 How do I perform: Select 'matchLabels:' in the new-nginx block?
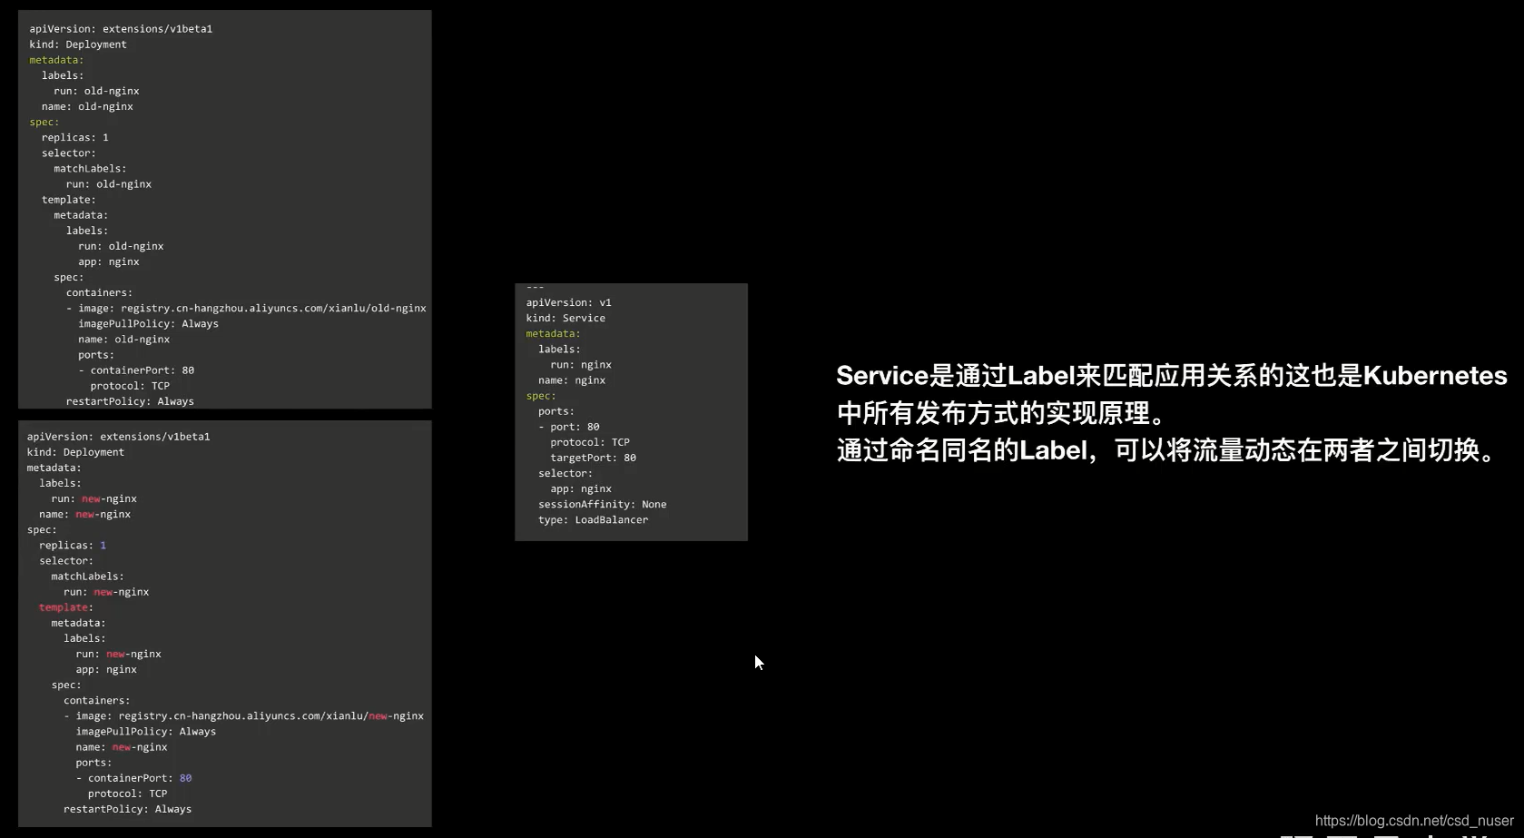point(87,576)
